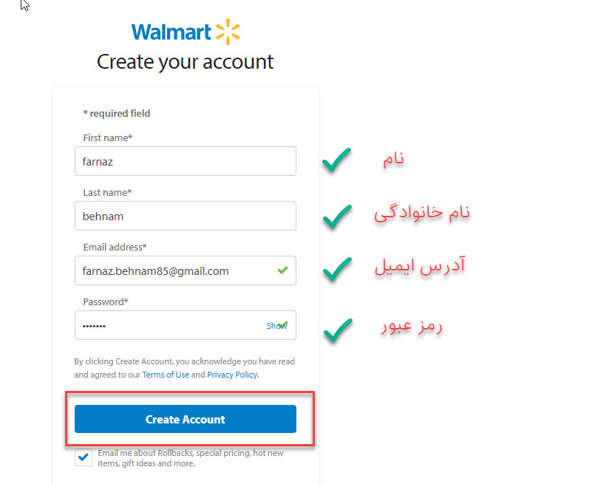The height and width of the screenshot is (484, 595).
Task: Click into the Password field
Action: click(x=186, y=325)
